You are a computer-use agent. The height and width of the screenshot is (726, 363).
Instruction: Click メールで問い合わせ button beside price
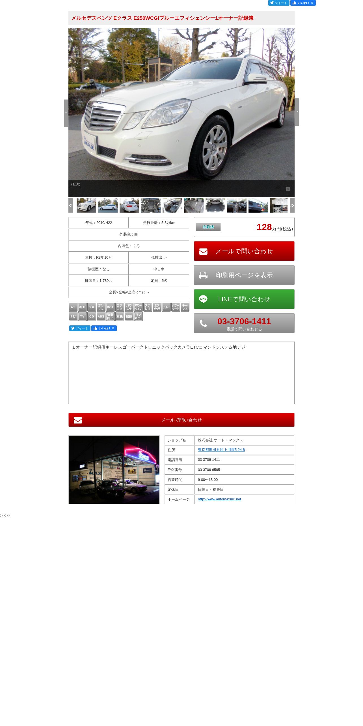pos(244,251)
